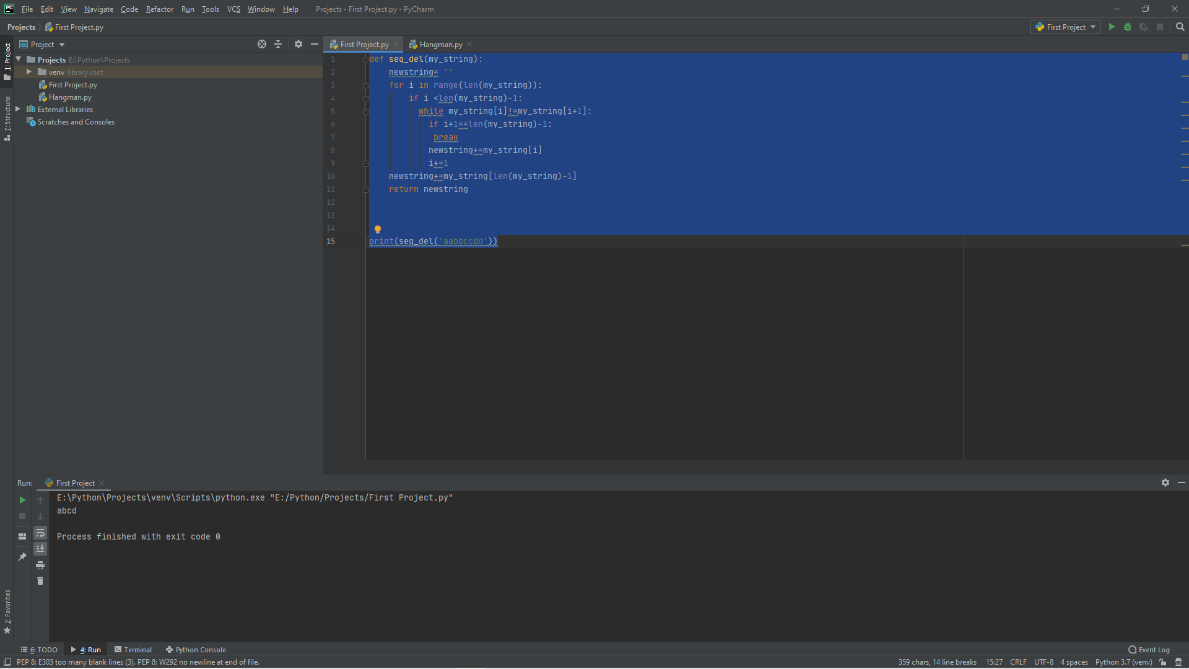Click the intention lightbulb in editor
Image resolution: width=1189 pixels, height=669 pixels.
378,229
